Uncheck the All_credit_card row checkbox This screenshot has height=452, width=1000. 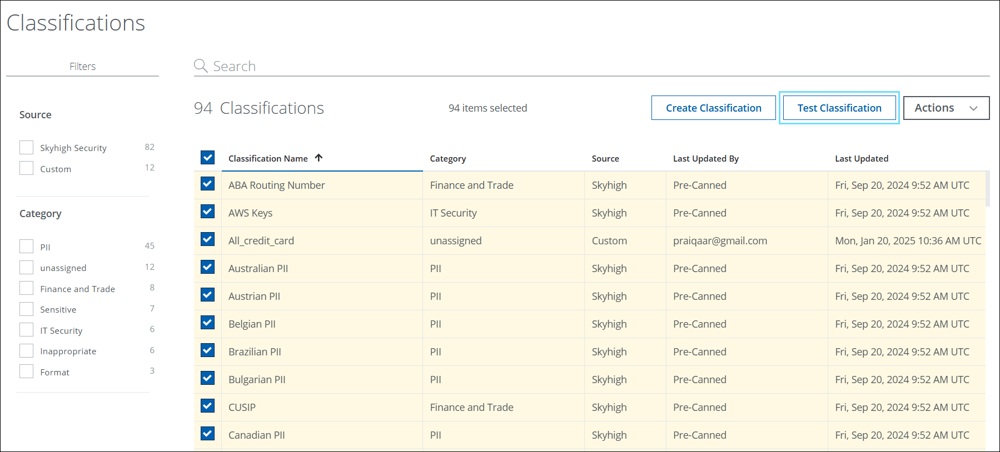[x=208, y=239]
